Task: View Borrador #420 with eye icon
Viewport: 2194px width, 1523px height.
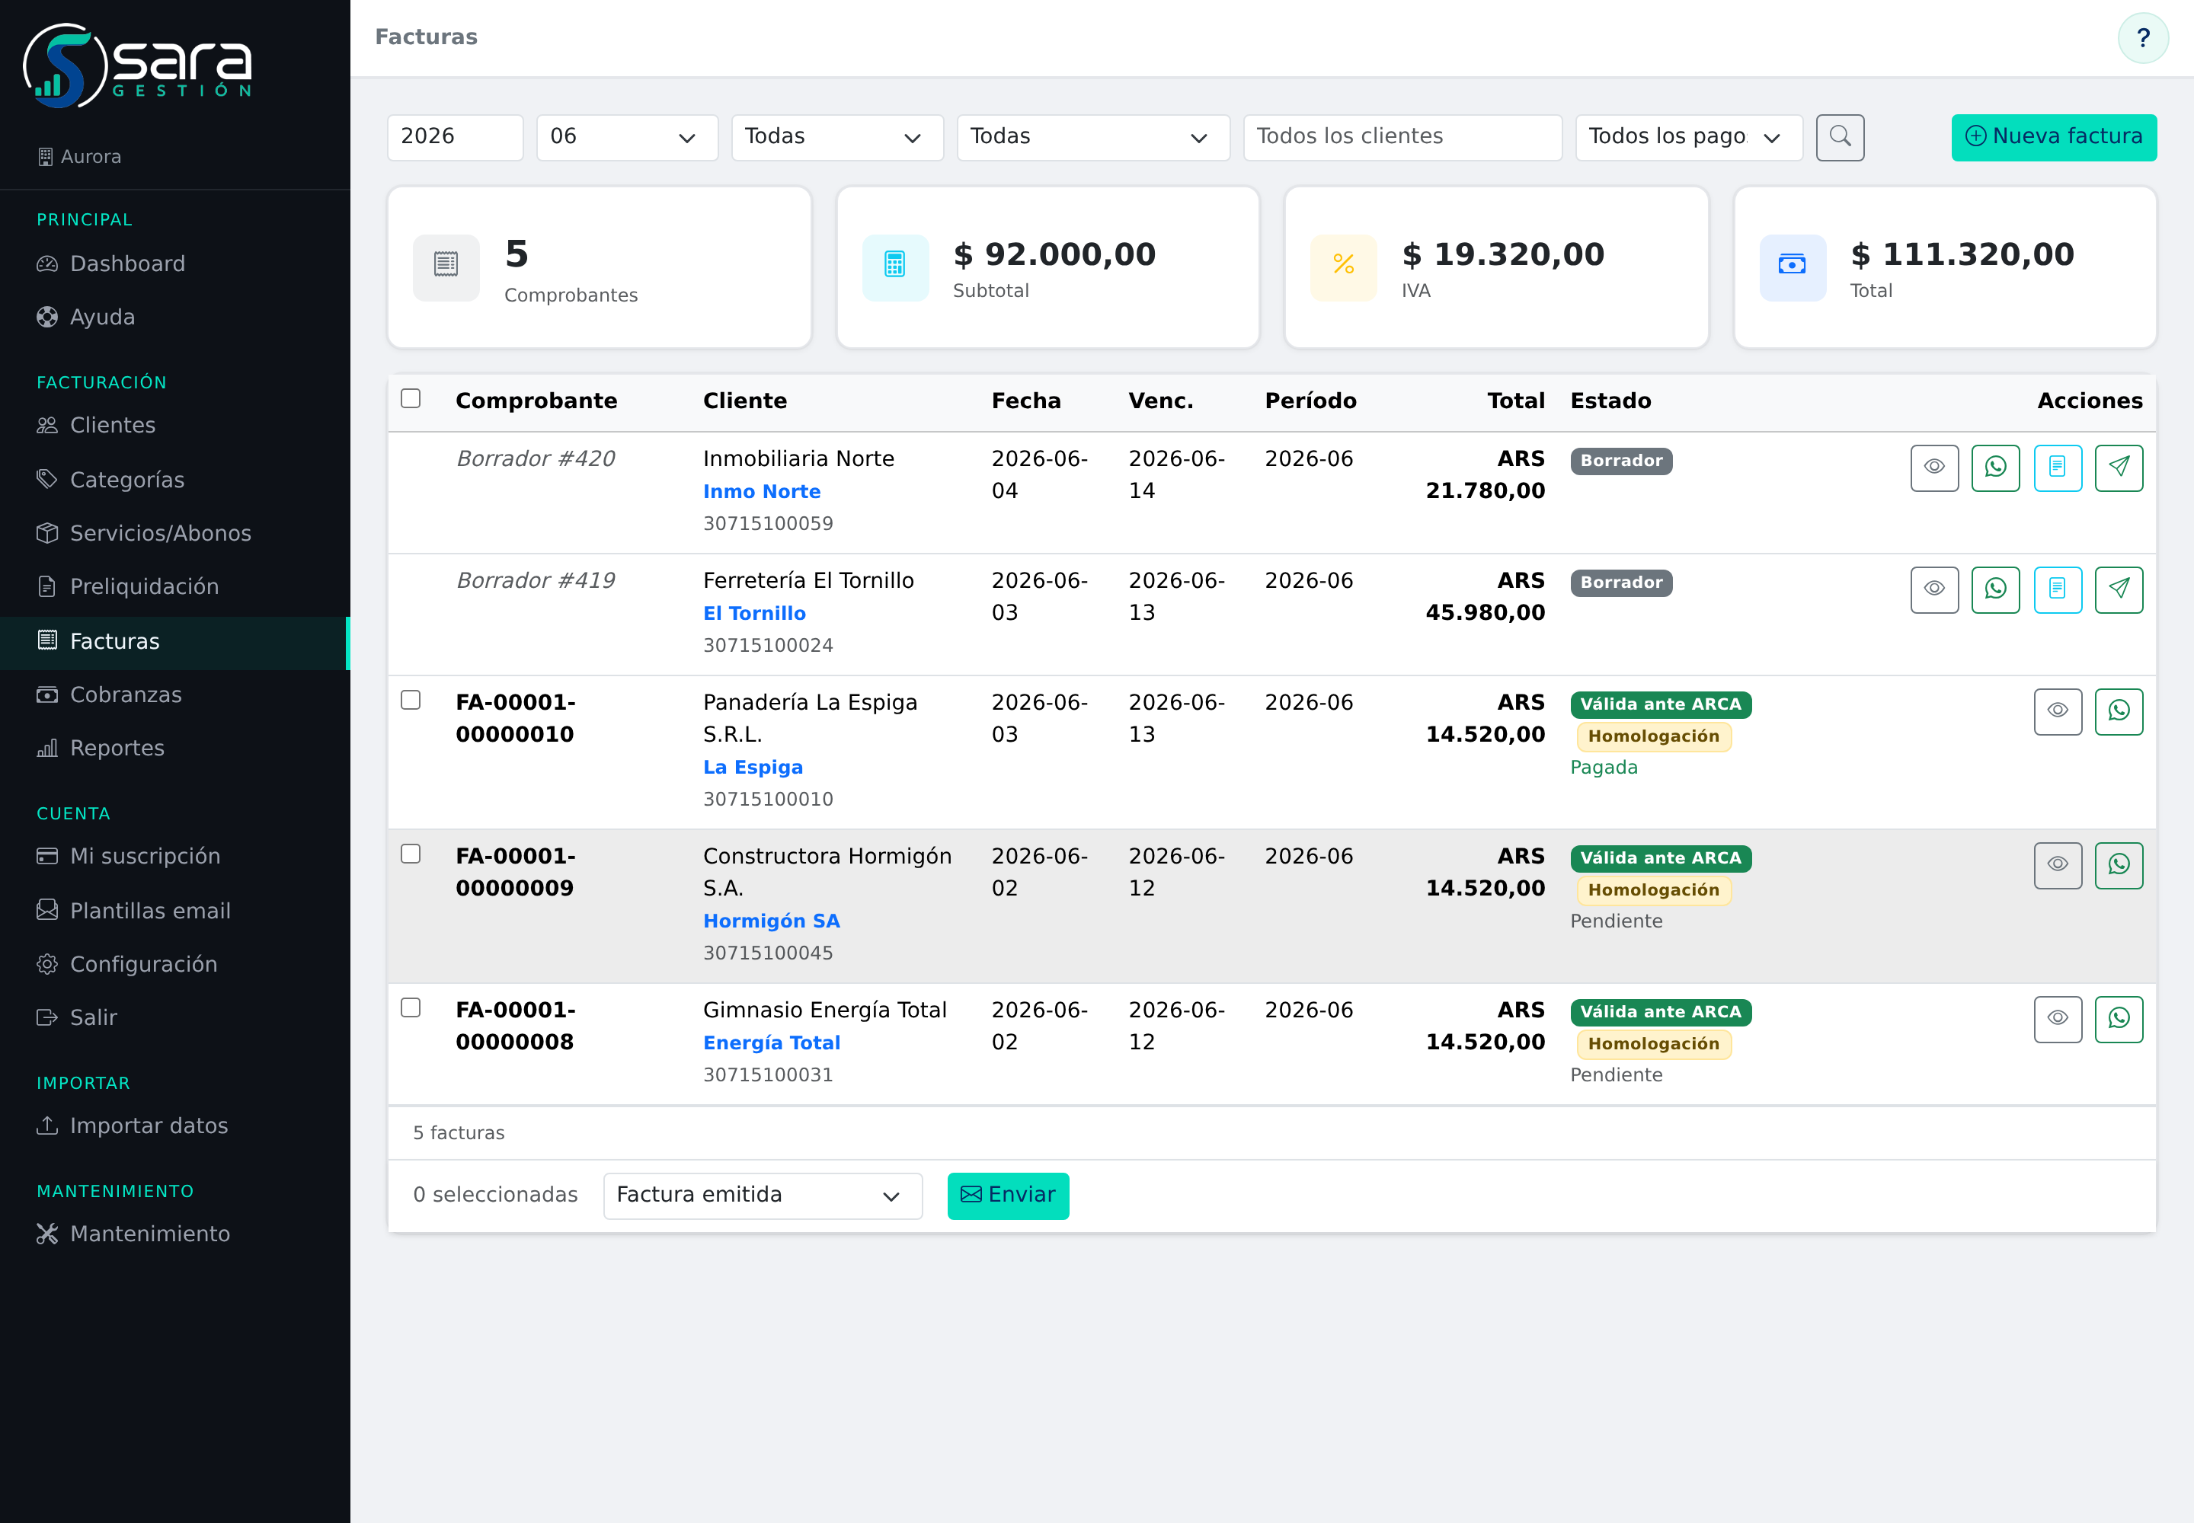Action: [1934, 468]
